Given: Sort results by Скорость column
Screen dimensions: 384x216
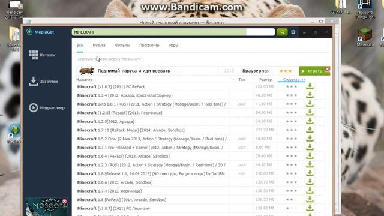Looking at the screenshot, I should click(x=292, y=80).
